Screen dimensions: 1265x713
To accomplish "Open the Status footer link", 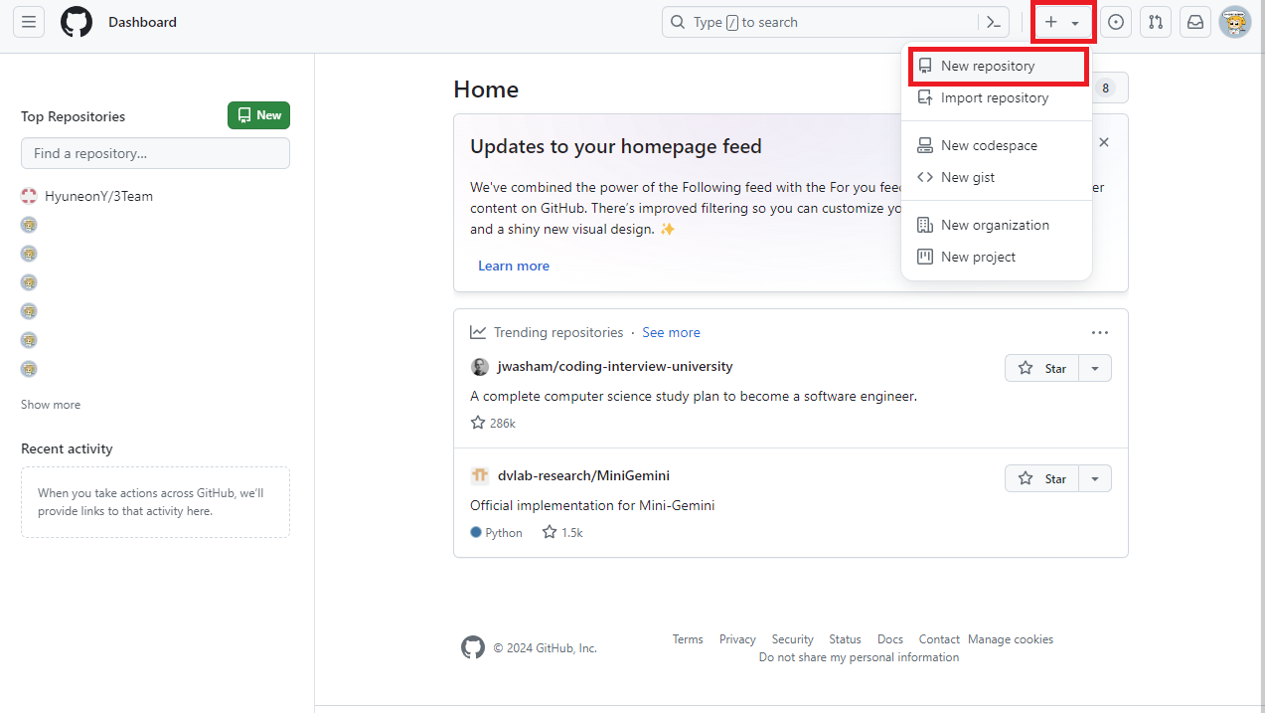I will 845,639.
